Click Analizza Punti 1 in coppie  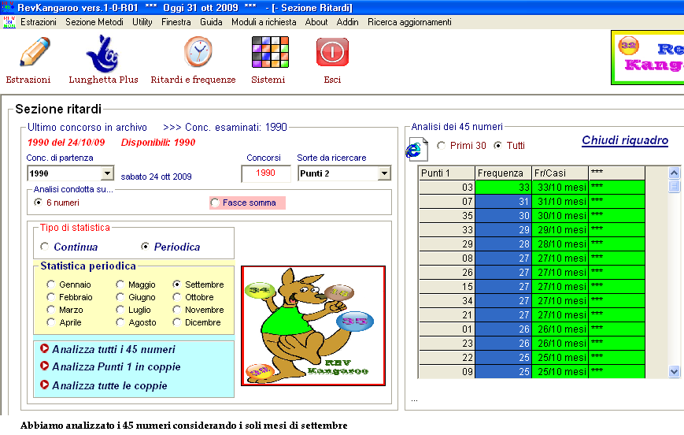116,367
